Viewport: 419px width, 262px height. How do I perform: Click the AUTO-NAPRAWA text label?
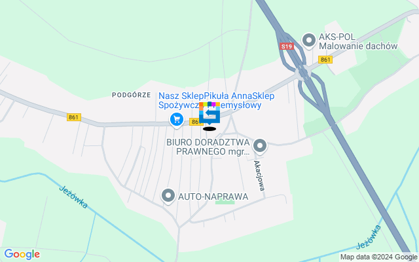click(x=213, y=196)
